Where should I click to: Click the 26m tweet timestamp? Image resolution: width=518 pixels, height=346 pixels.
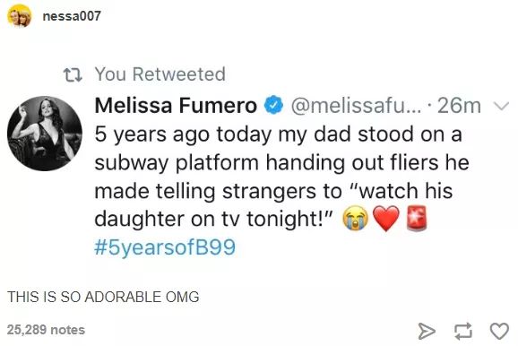click(459, 106)
